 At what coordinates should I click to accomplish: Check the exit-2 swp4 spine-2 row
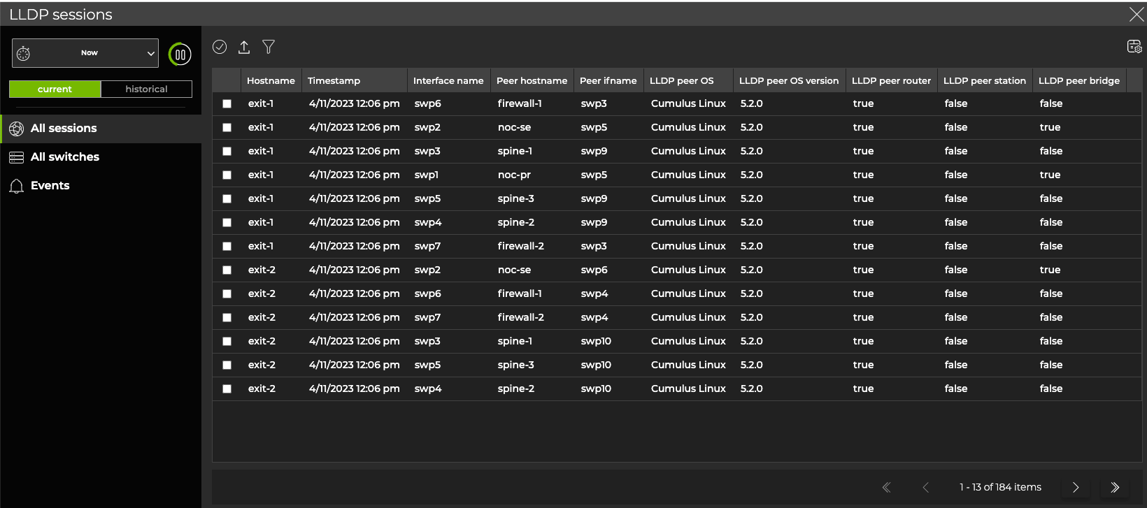[x=227, y=389]
